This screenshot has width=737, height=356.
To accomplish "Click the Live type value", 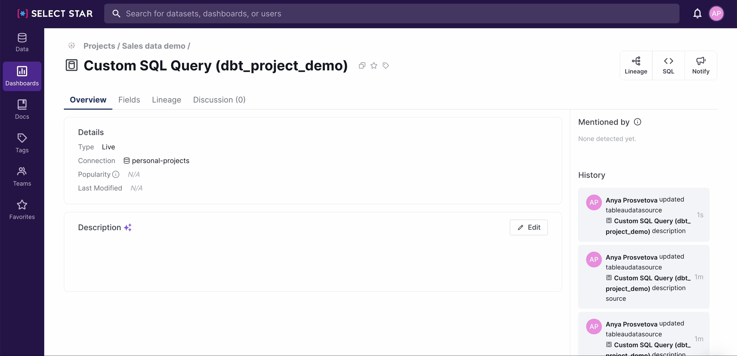I will coord(108,147).
